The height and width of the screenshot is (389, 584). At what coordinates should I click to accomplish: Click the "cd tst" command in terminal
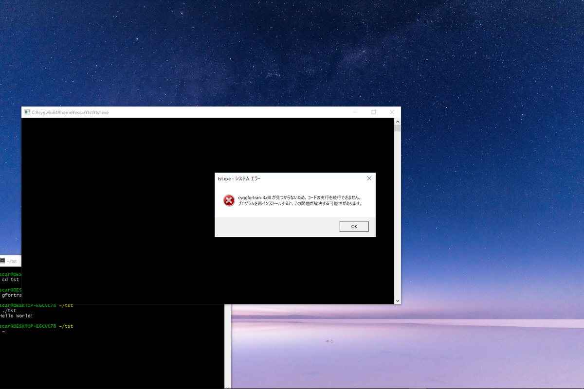coord(11,280)
